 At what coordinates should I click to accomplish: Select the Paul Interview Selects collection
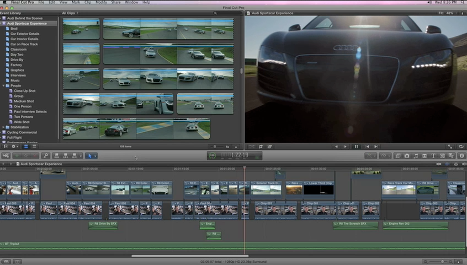point(30,112)
